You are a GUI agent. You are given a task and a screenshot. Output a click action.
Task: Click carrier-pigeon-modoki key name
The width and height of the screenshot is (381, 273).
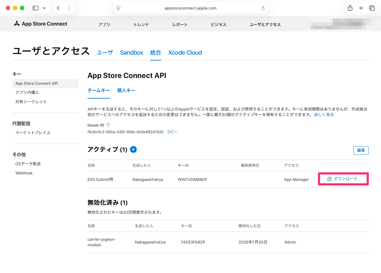pos(102,242)
